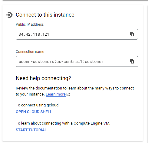The height and width of the screenshot is (143, 148).
Task: Click the Need help connecting? heading
Action: click(43, 78)
